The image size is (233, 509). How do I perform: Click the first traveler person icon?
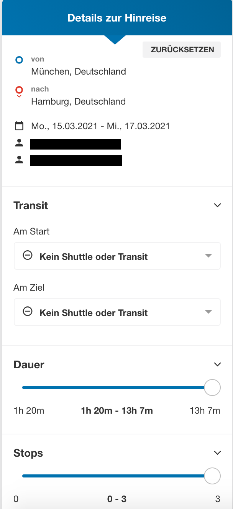(x=19, y=143)
